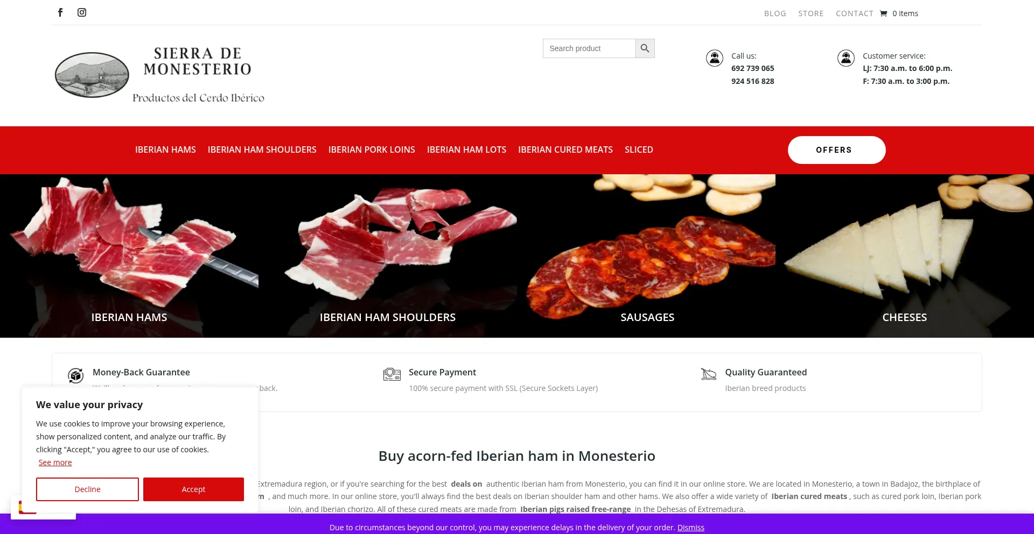Accept the cookie consent

[x=193, y=489]
